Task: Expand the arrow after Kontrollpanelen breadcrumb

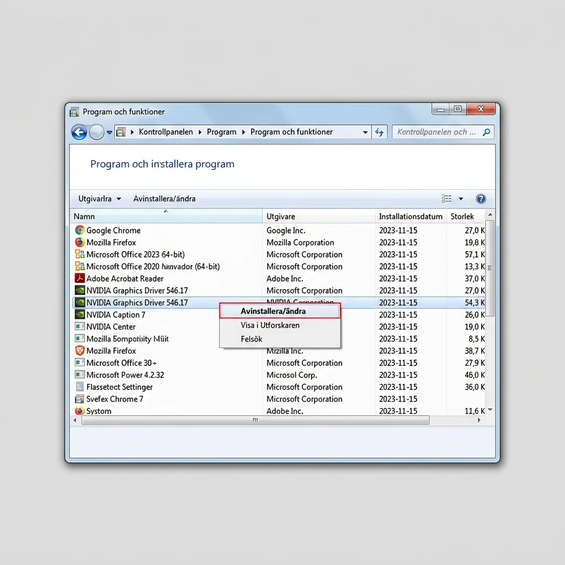Action: 200,132
